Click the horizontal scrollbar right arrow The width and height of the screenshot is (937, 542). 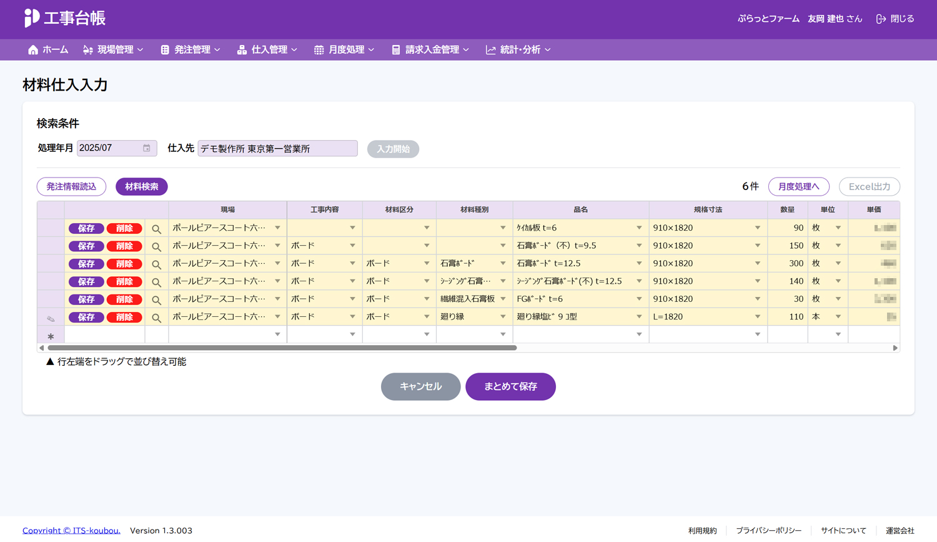coord(895,348)
